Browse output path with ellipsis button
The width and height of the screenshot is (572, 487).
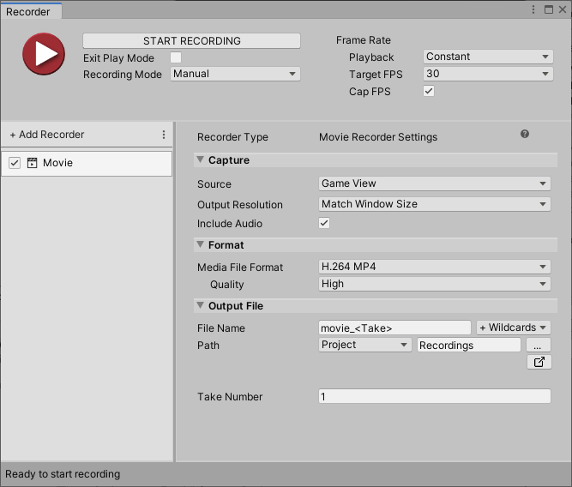pos(538,345)
